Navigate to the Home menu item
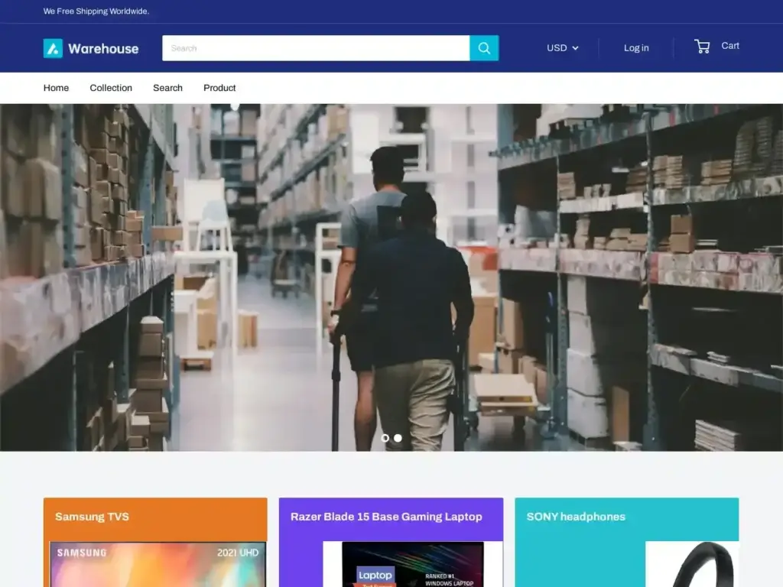 56,88
